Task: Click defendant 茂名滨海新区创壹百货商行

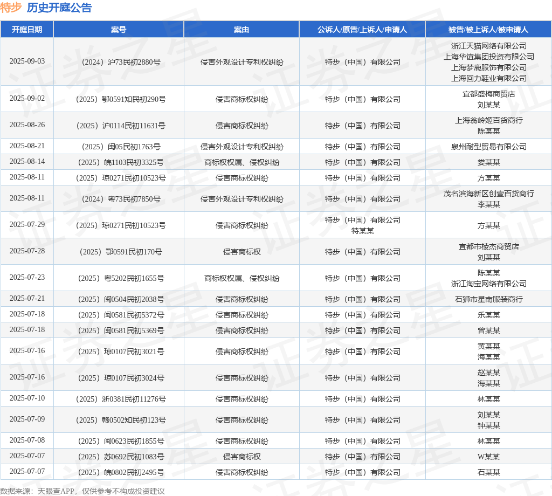Action: [488, 194]
